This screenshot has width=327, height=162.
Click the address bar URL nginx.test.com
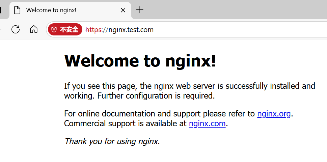(x=119, y=30)
